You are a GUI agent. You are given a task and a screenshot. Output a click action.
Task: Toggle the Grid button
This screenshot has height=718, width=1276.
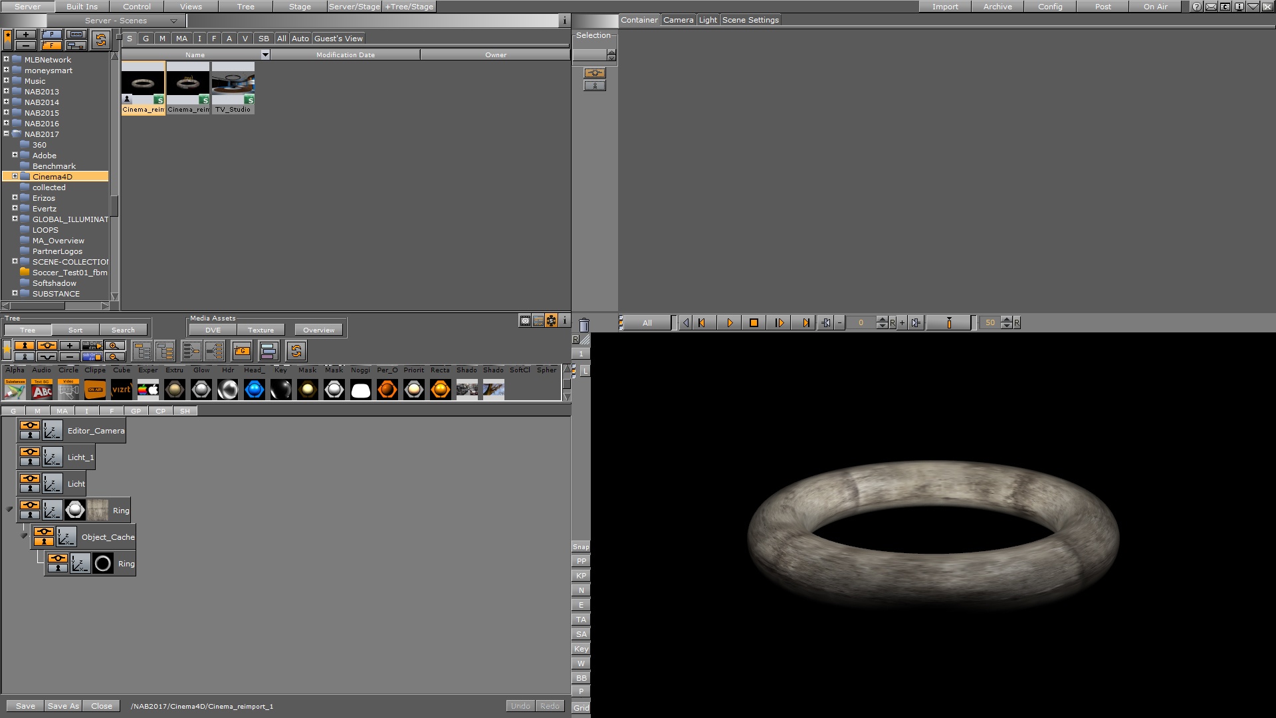point(581,708)
